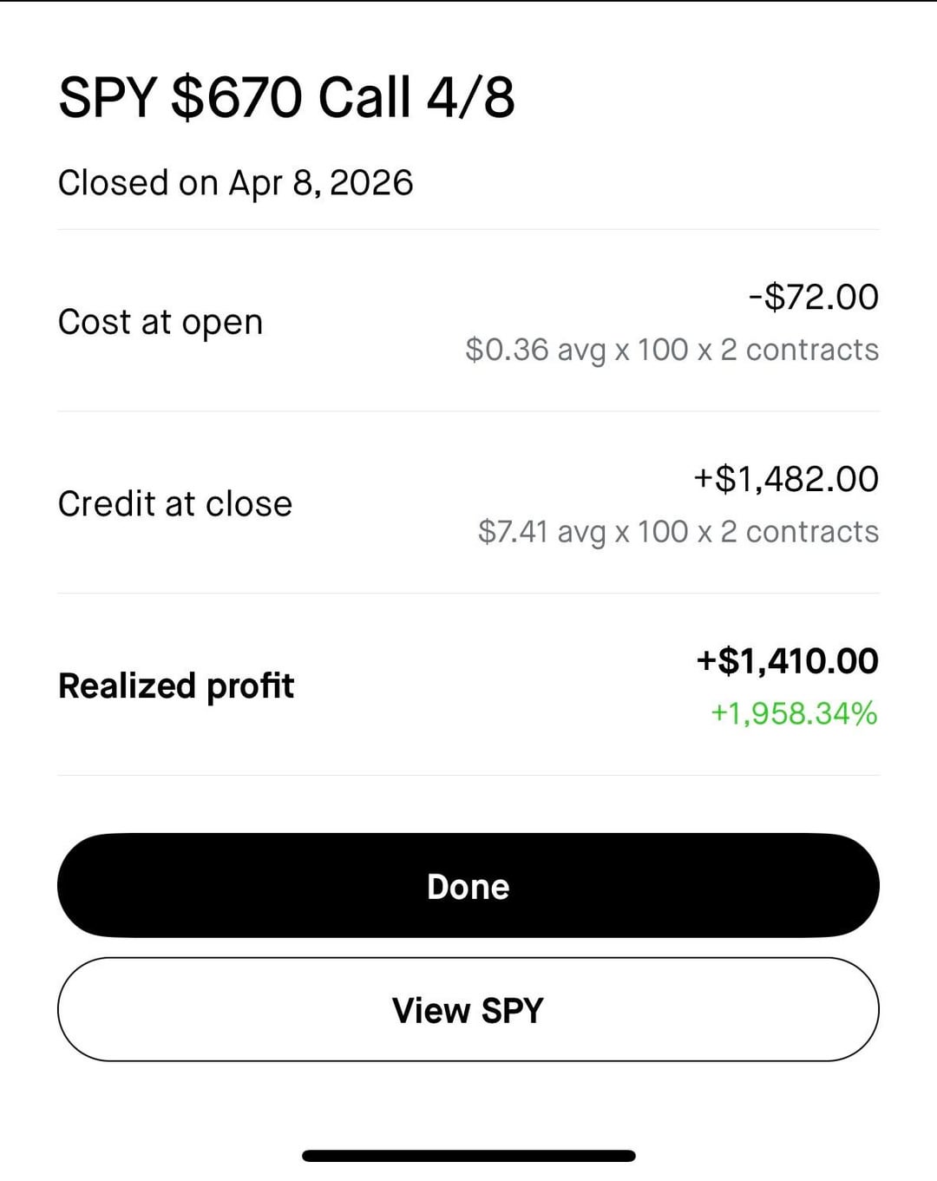Click the +$1,410.00 realized profit value

pos(787,661)
